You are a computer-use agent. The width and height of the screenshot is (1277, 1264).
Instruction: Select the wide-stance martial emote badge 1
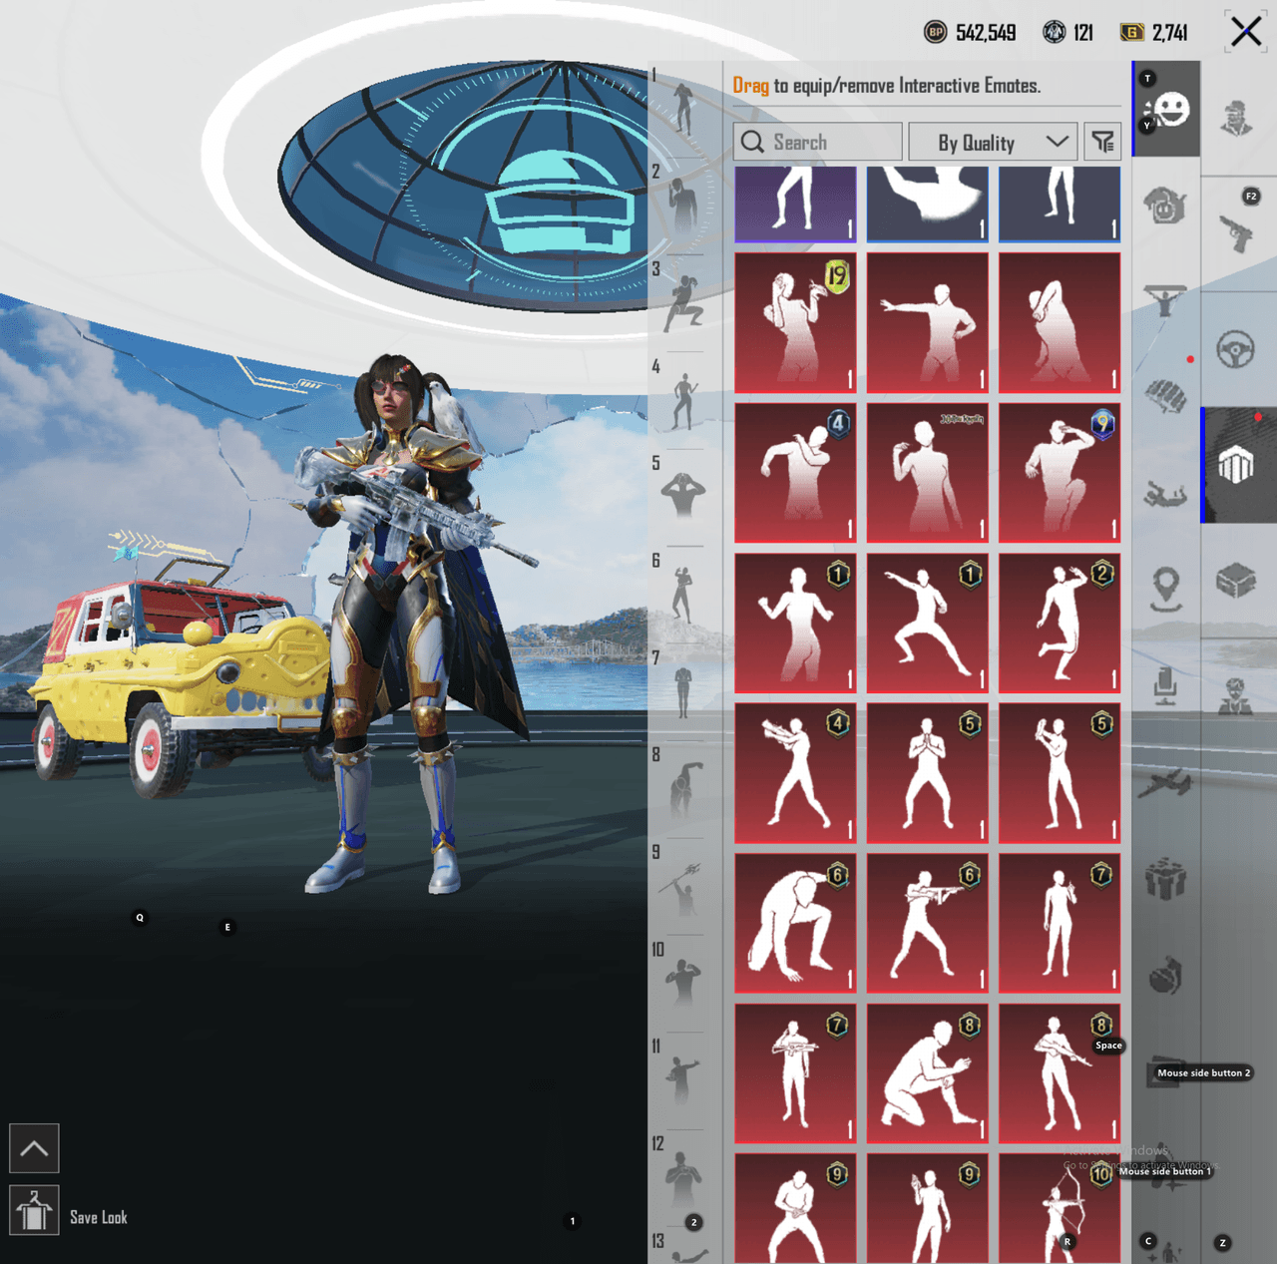pos(928,623)
